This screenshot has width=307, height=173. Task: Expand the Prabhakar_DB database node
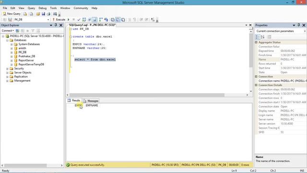click(12, 57)
